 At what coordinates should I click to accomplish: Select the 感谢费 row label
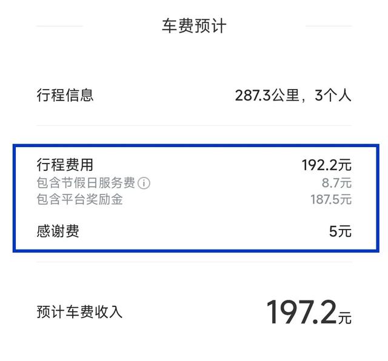pos(58,231)
